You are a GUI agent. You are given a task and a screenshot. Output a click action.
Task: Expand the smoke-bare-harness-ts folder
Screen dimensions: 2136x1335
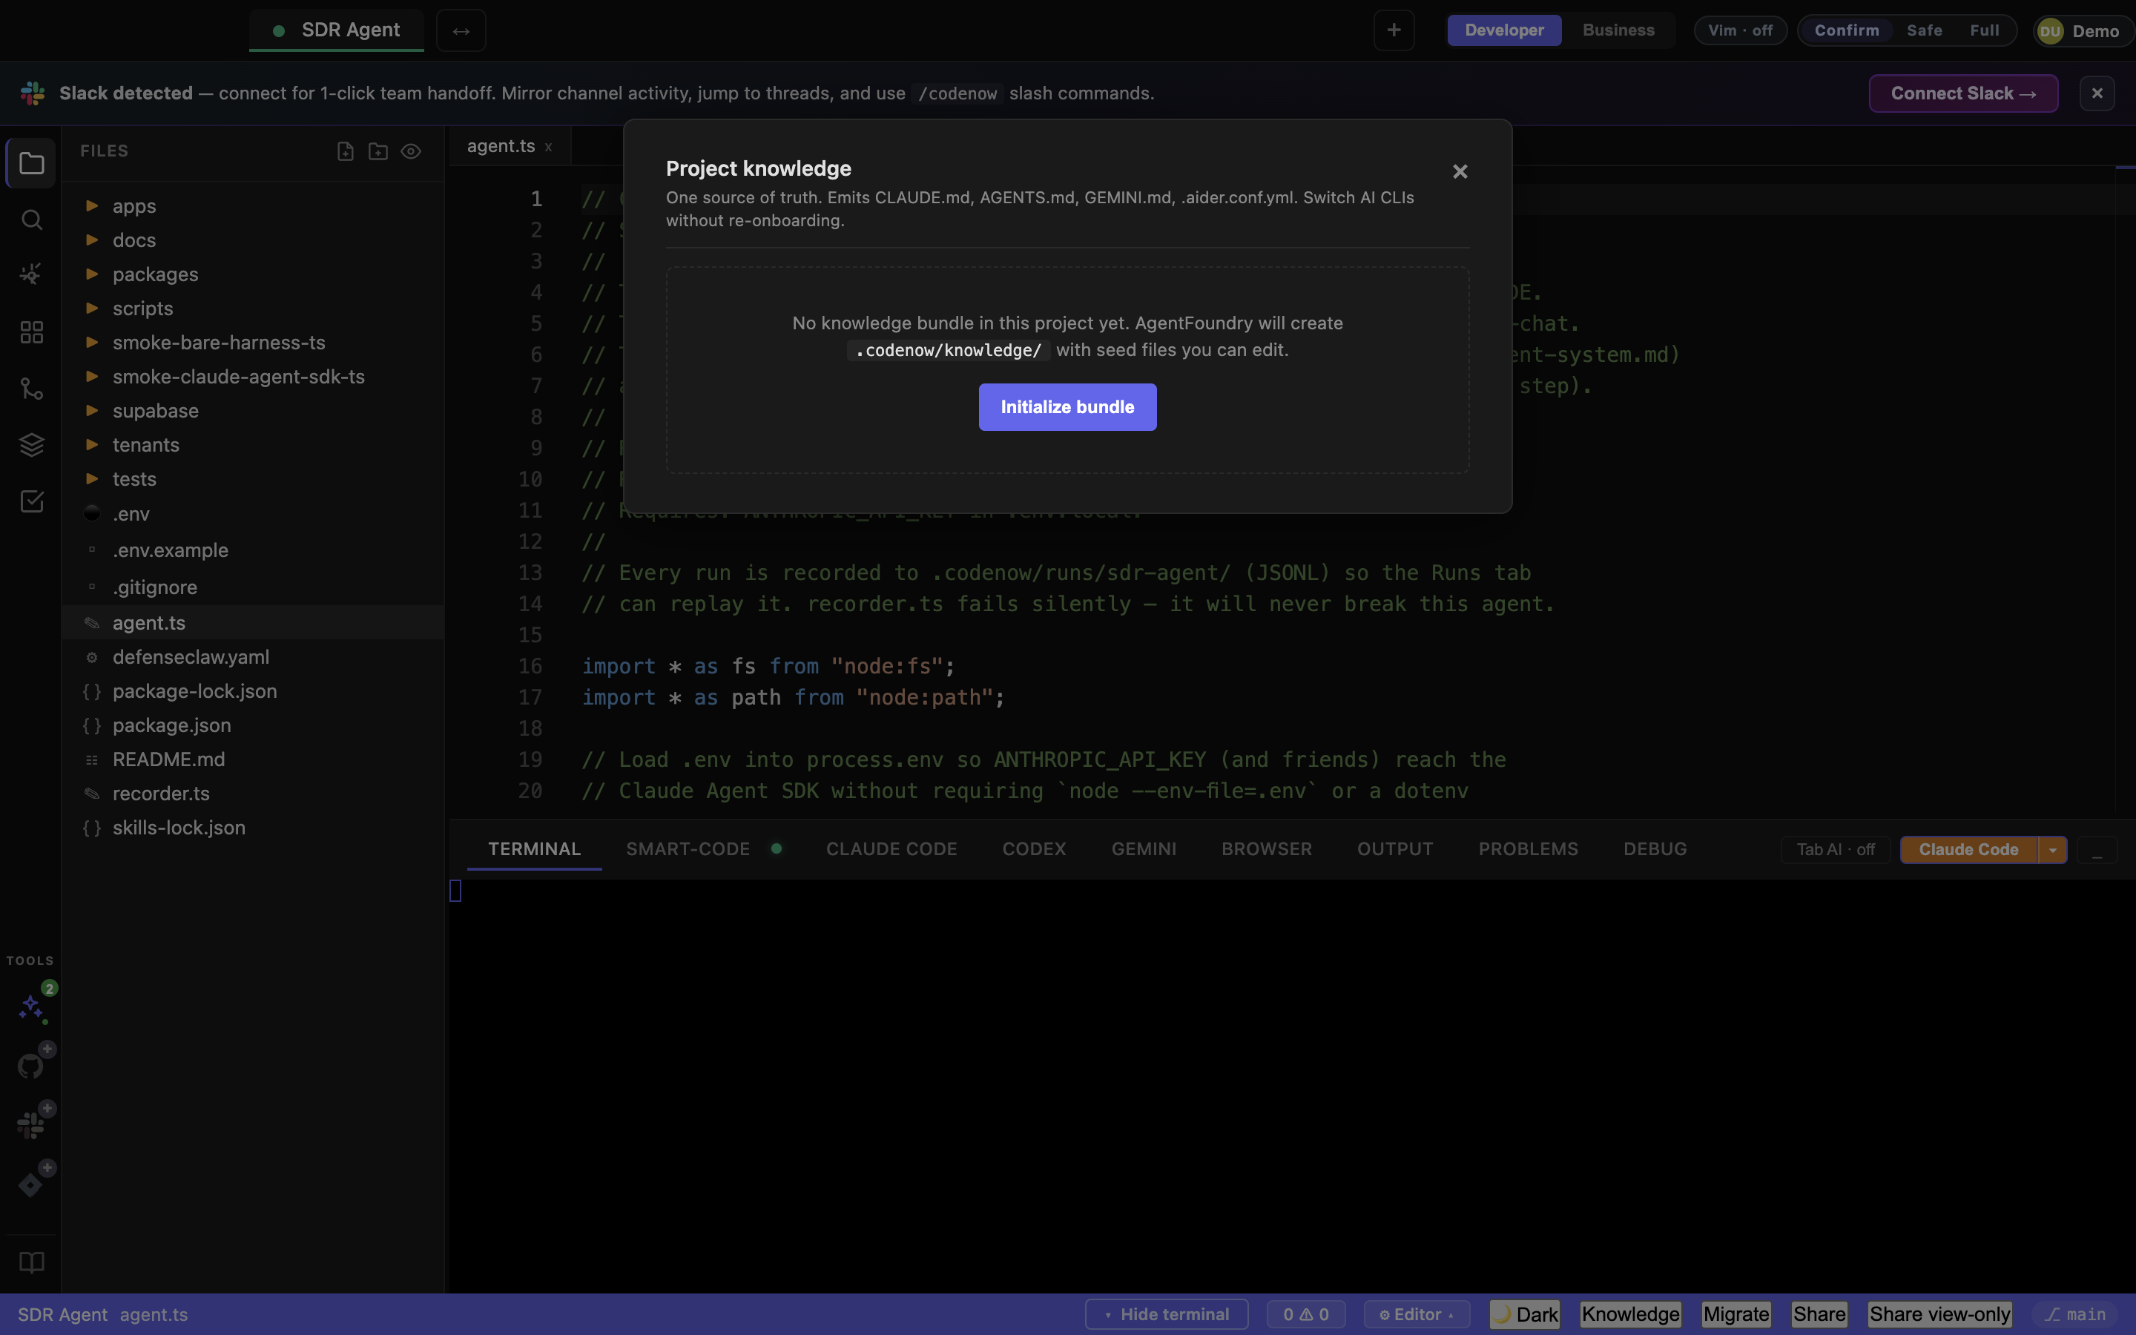[x=251, y=343]
